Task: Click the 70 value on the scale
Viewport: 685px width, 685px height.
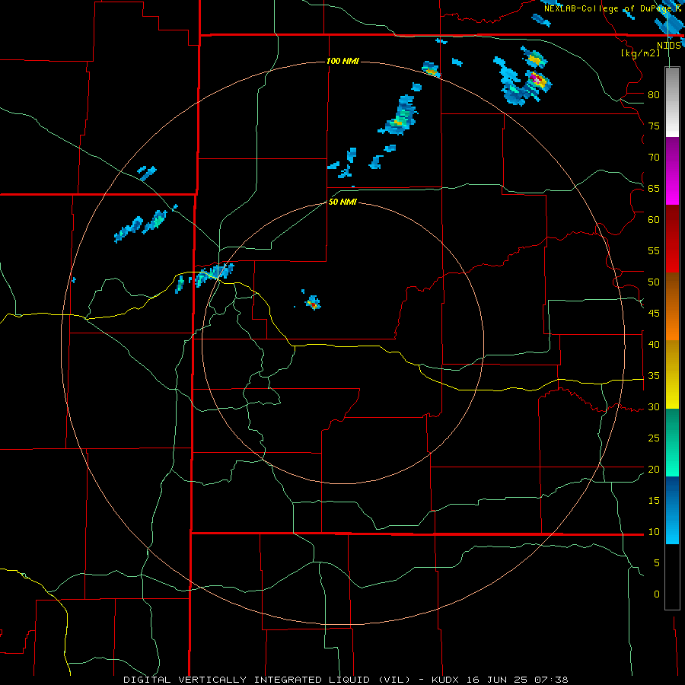Action: point(654,158)
